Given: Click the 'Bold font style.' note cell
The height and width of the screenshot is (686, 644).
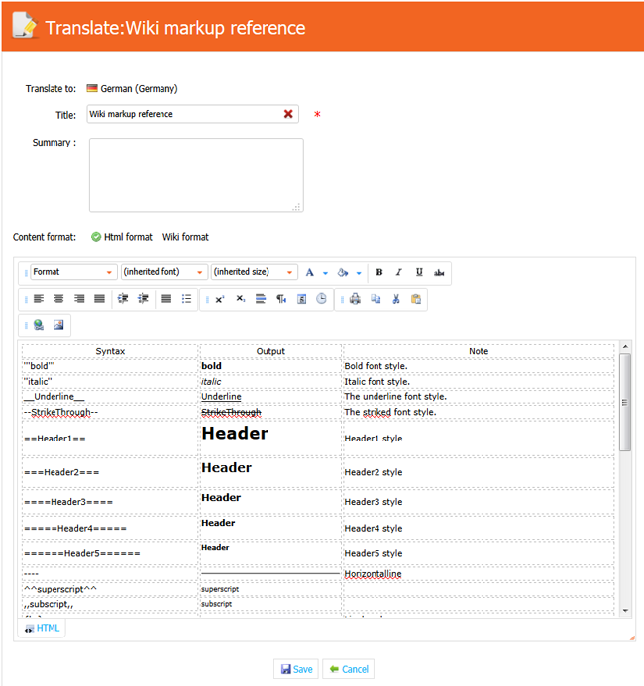Looking at the screenshot, I should 479,366.
